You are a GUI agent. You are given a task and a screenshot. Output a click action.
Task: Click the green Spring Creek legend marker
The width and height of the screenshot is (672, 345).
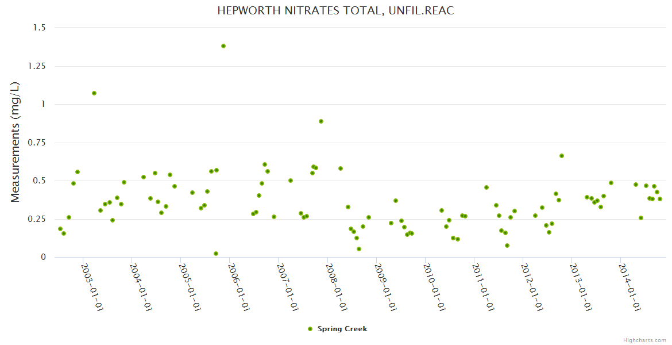pyautogui.click(x=311, y=329)
